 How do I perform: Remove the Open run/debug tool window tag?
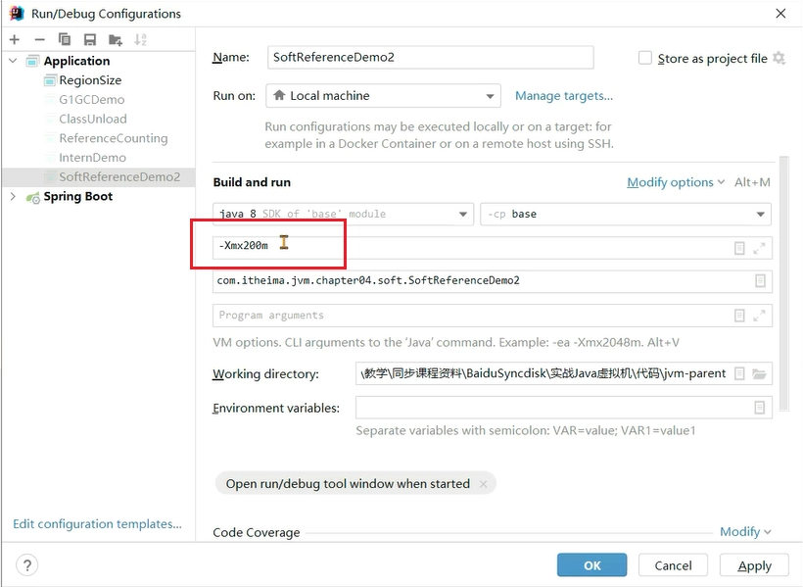pyautogui.click(x=483, y=483)
